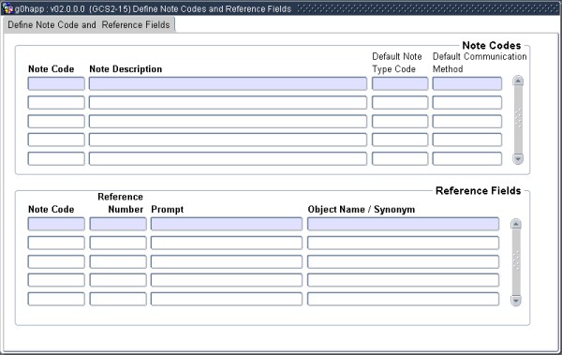The width and height of the screenshot is (562, 355).
Task: Click the last row Object Name / Synonym field
Action: coord(403,299)
